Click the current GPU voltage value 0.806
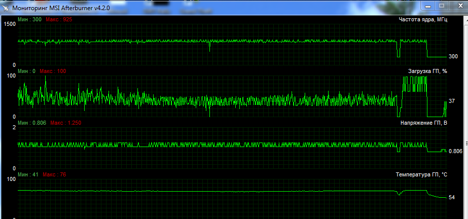This screenshot has height=219, width=468. tap(455, 152)
